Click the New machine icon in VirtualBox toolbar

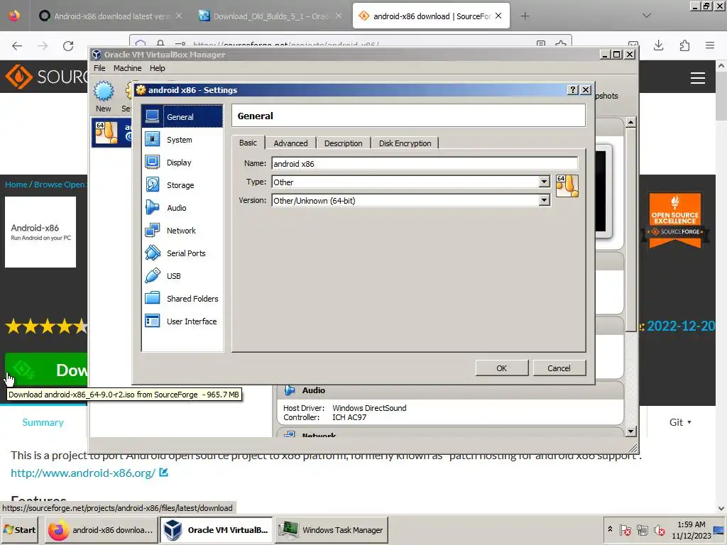tap(104, 97)
